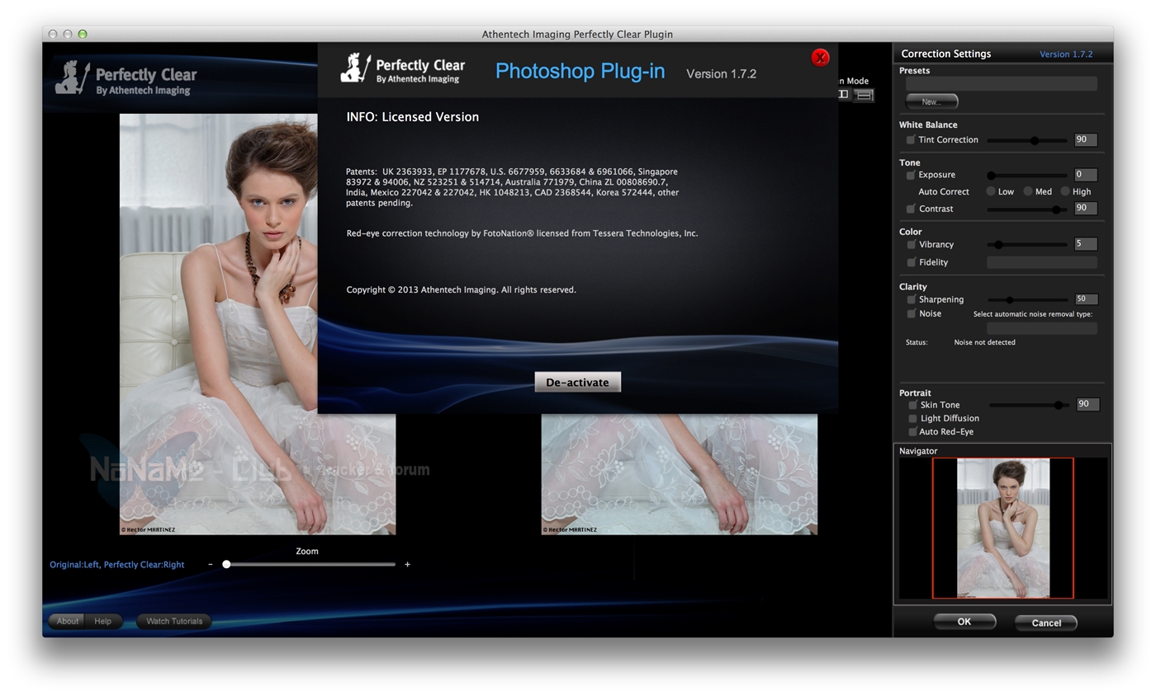Click the zoom out minus icon
Screen dimensions: 1156x696
tap(211, 564)
